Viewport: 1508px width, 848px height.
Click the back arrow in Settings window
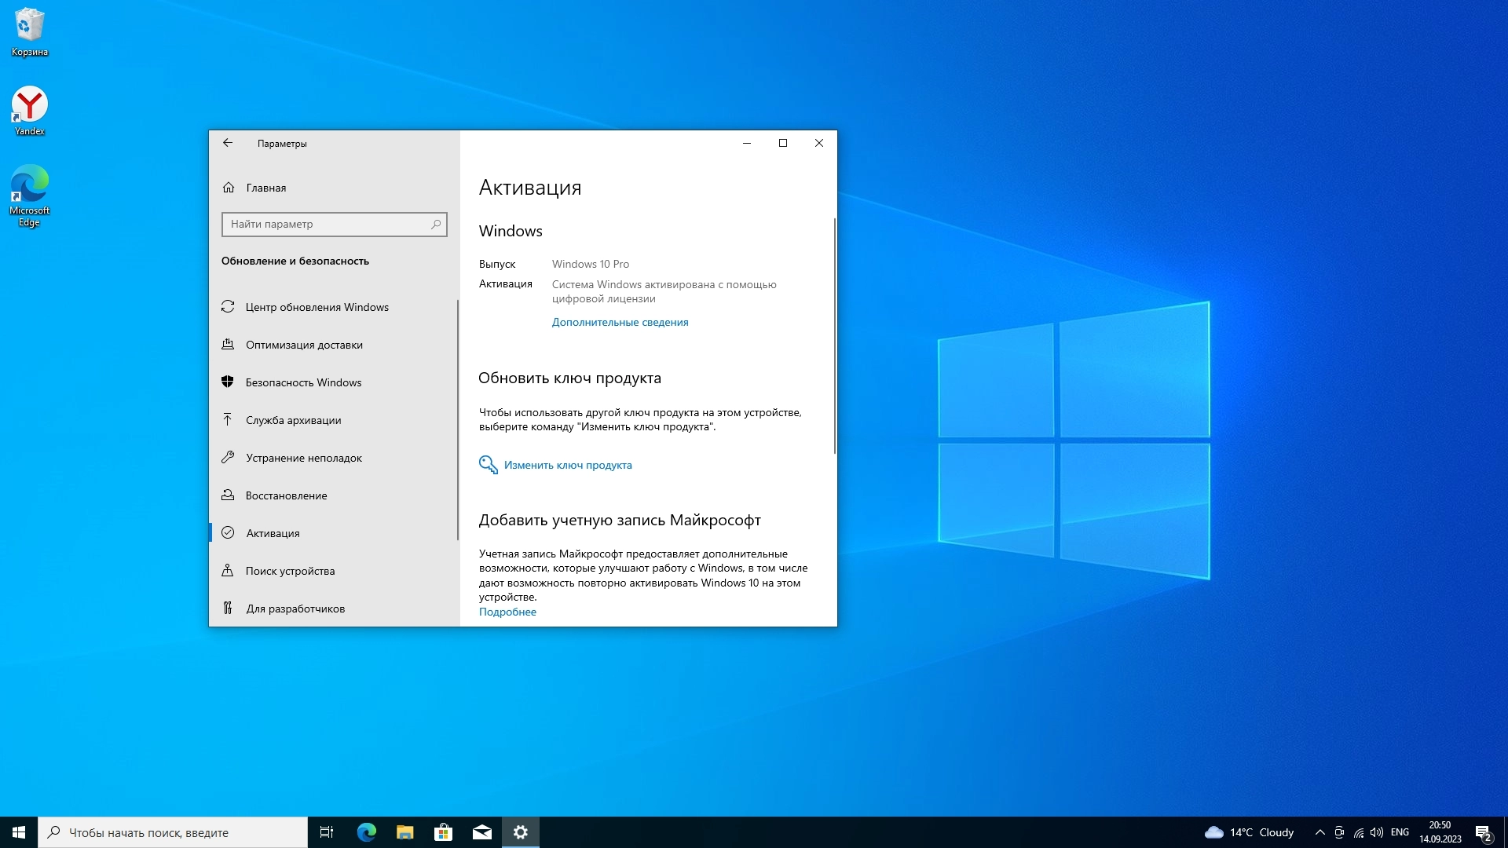point(228,143)
